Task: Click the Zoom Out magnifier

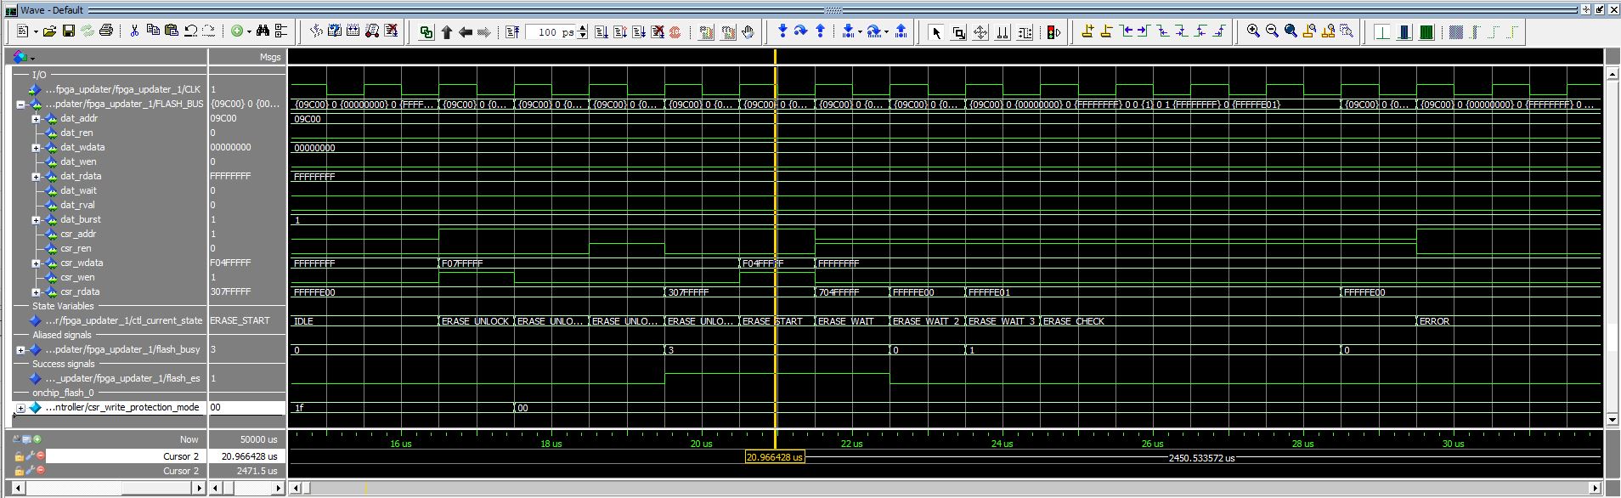Action: pos(1272,31)
